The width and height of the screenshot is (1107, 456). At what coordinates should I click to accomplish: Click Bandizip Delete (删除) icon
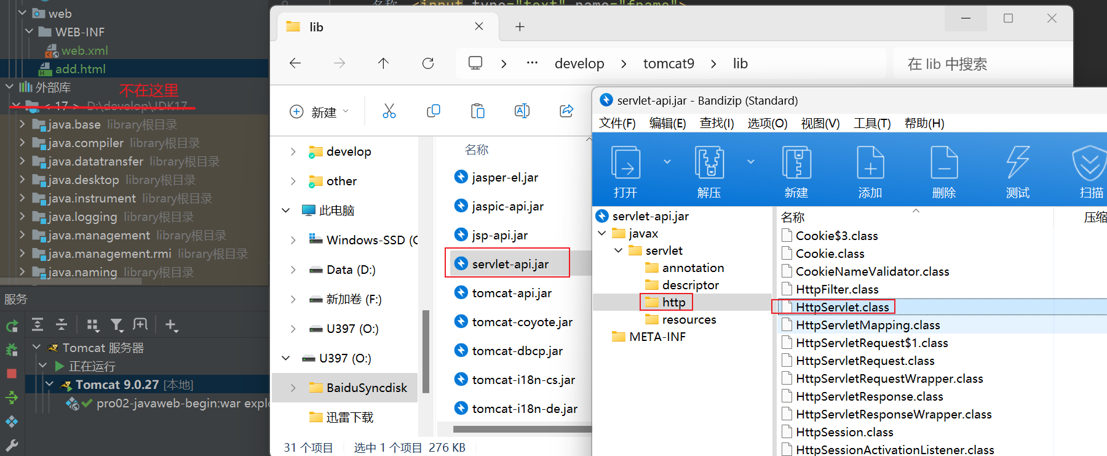coord(944,162)
